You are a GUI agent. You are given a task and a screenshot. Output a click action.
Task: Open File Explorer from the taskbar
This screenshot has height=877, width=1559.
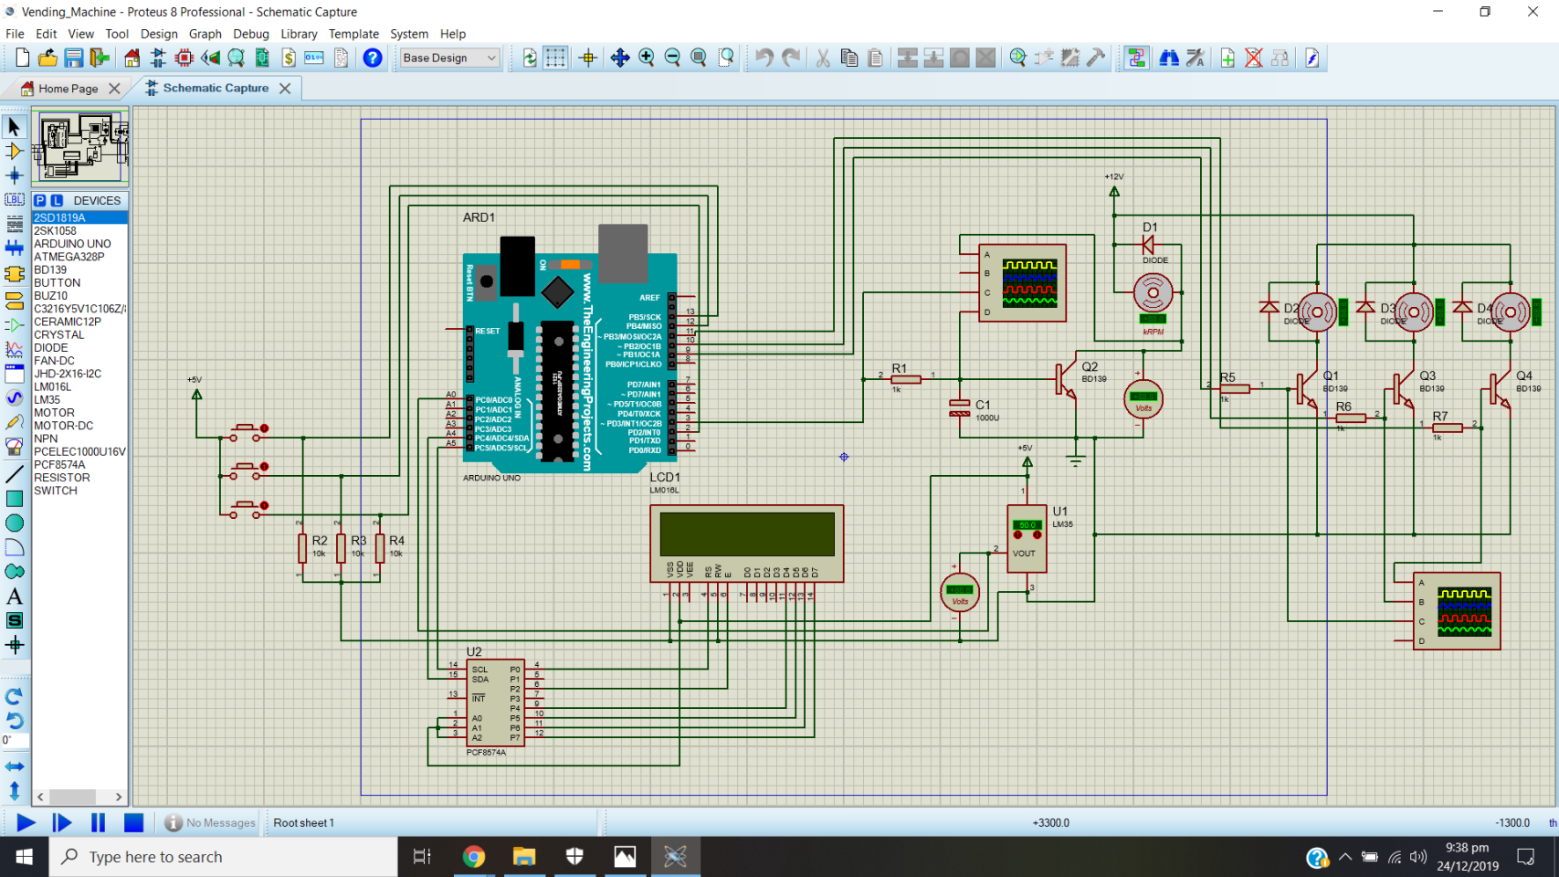click(523, 857)
